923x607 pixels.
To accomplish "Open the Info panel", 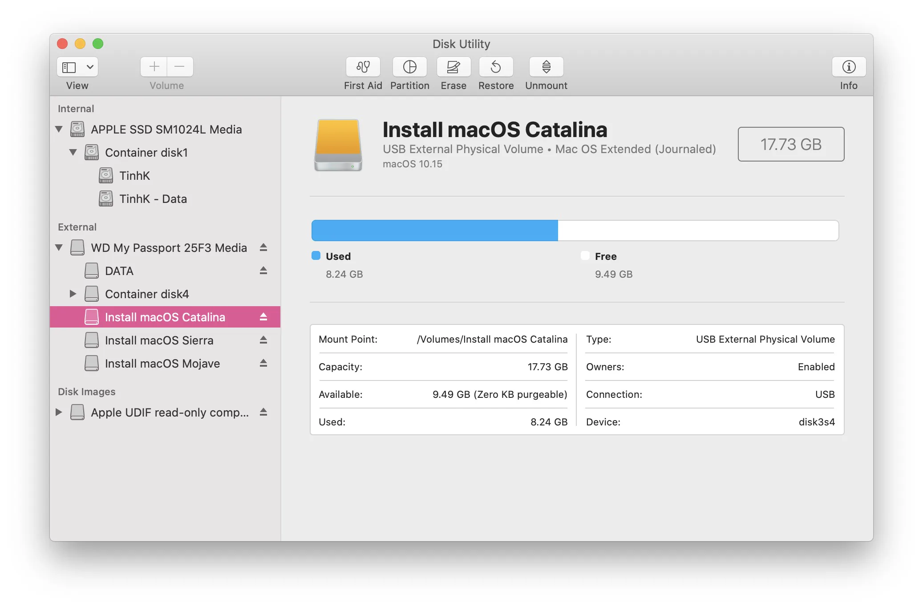I will 849,67.
